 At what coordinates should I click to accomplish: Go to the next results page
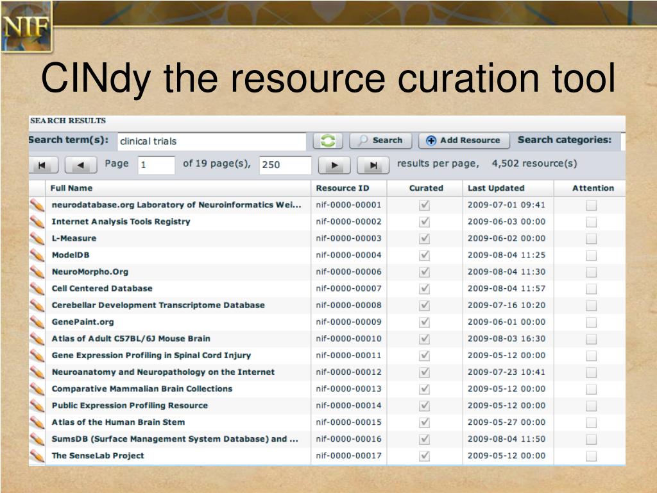pos(334,165)
